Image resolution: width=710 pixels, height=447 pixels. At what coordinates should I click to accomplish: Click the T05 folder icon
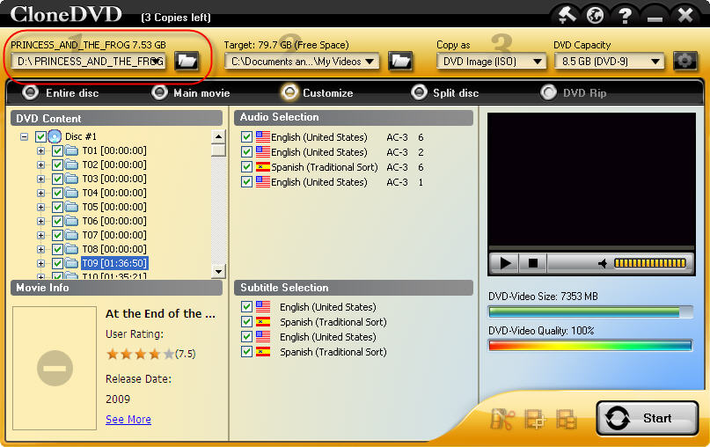[71, 207]
